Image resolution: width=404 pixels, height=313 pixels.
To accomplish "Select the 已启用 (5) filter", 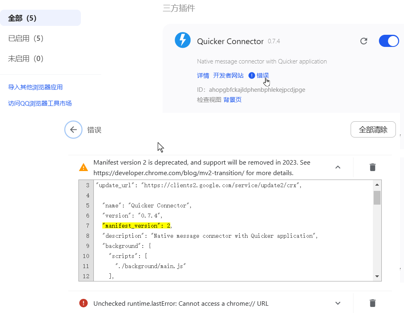I will 26,38.
